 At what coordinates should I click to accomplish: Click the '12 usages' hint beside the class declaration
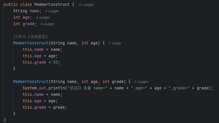click(x=86, y=5)
